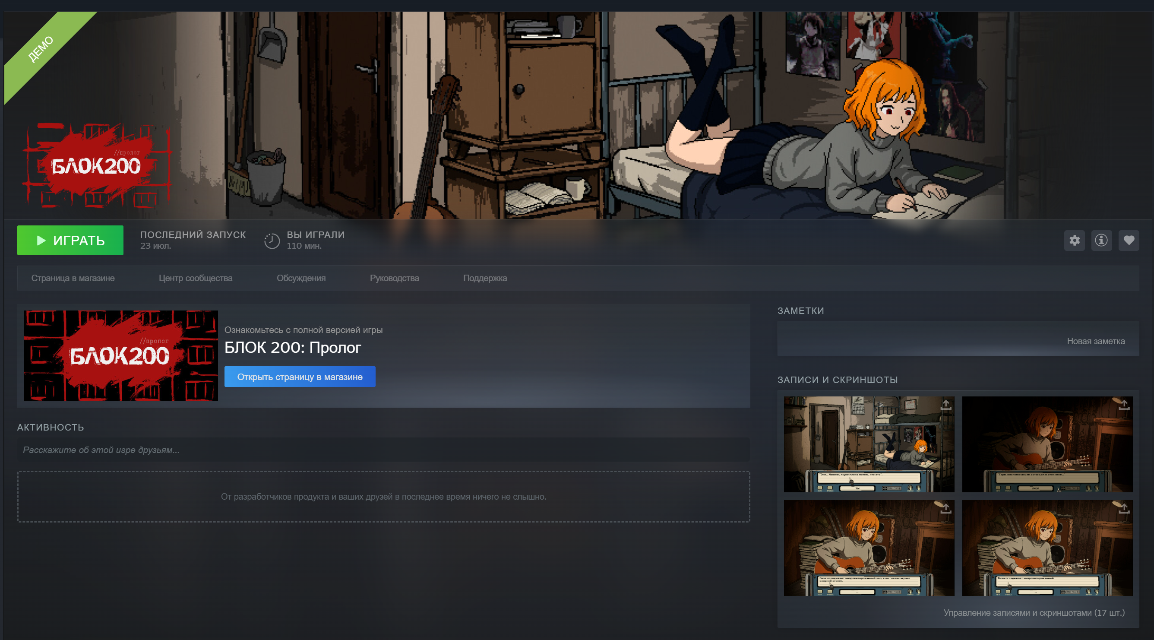This screenshot has height=640, width=1154.
Task: Open the dorm room screenshot thumbnail
Action: [869, 444]
